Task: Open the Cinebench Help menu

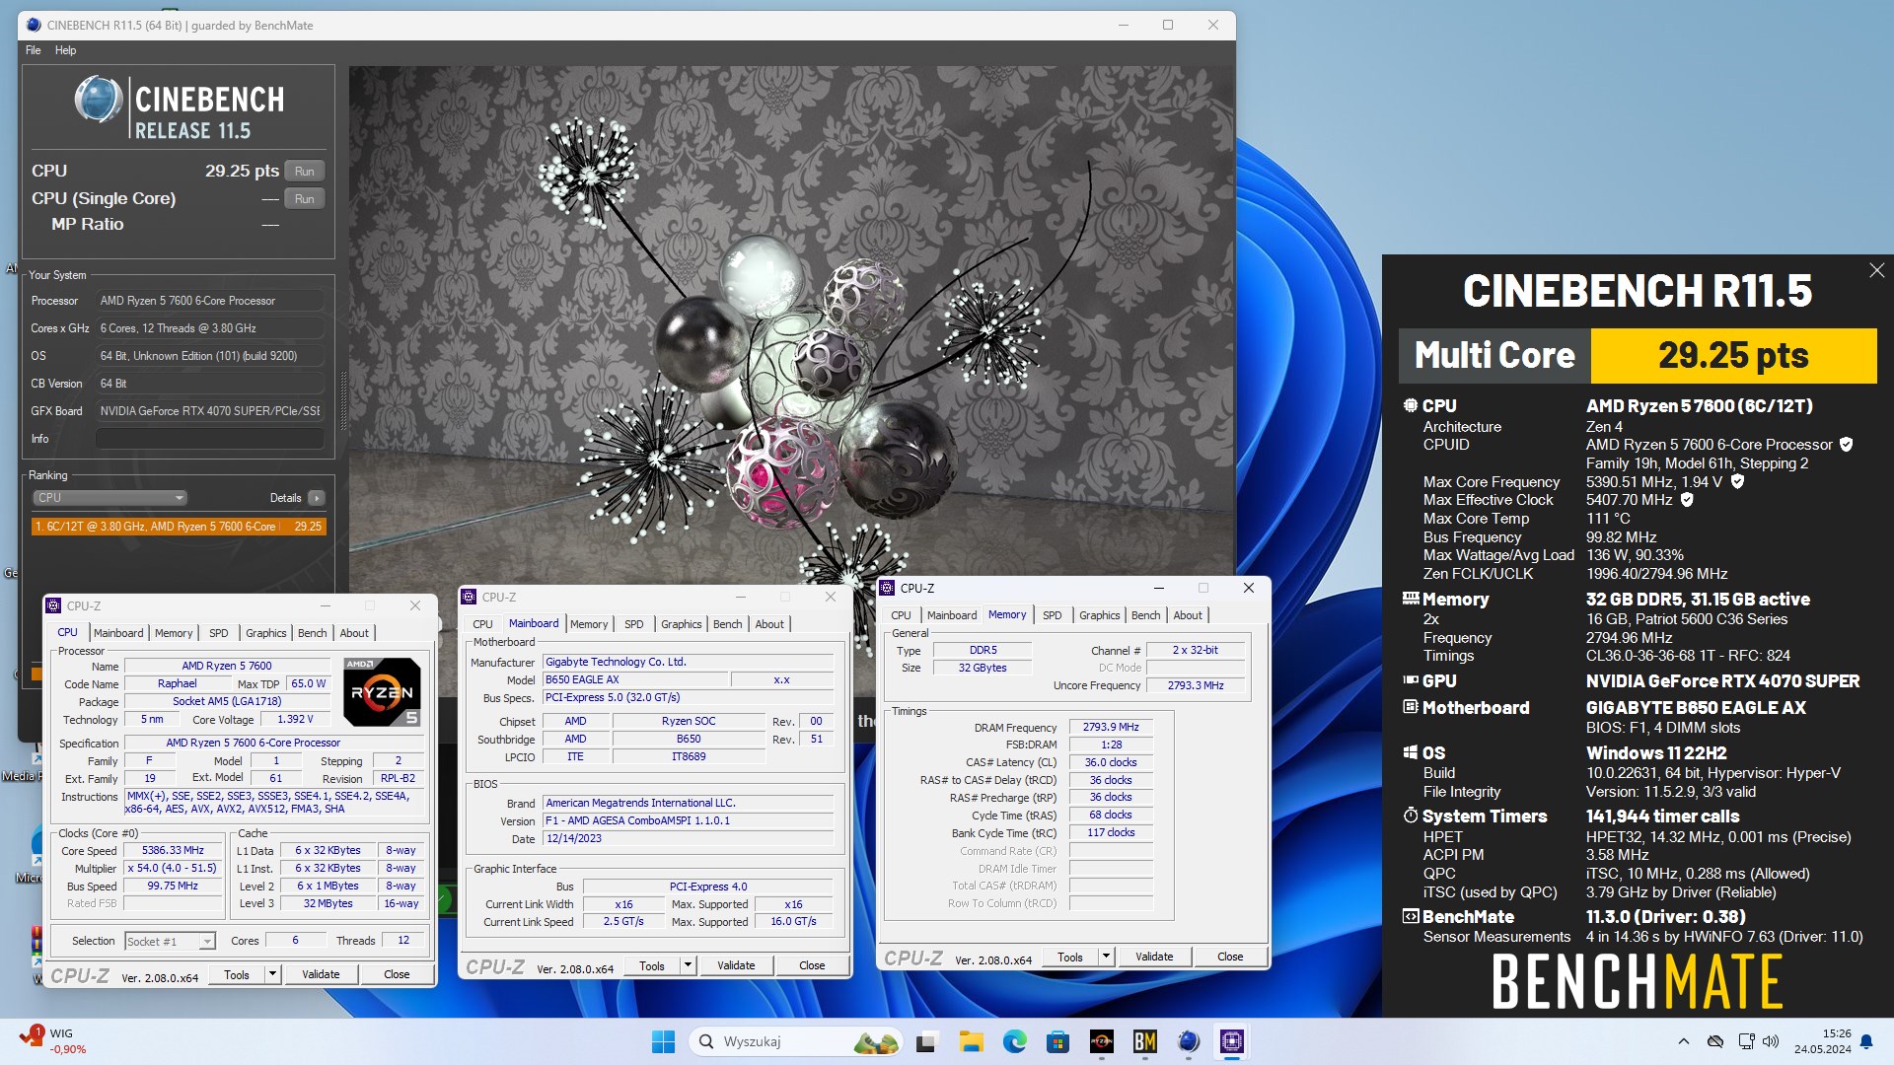Action: (65, 50)
